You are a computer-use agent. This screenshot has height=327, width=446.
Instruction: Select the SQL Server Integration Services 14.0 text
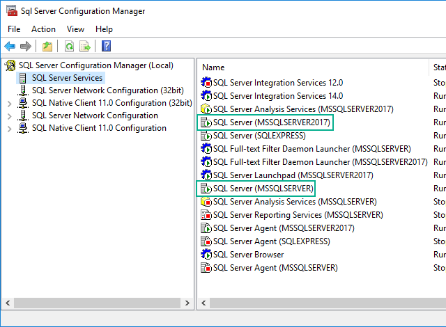pos(278,96)
